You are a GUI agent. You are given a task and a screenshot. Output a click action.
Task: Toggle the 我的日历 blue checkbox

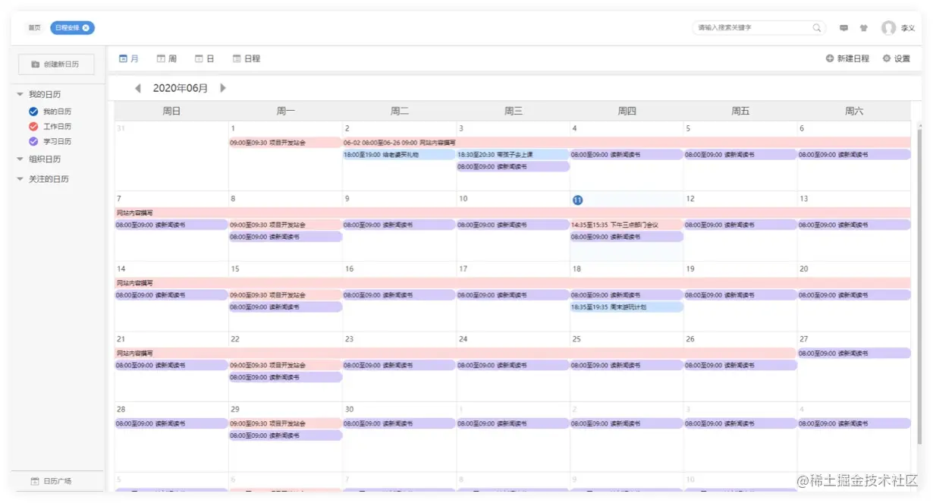[x=33, y=112]
